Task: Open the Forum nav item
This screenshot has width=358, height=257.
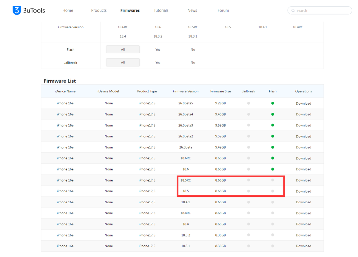Action: coord(223,10)
